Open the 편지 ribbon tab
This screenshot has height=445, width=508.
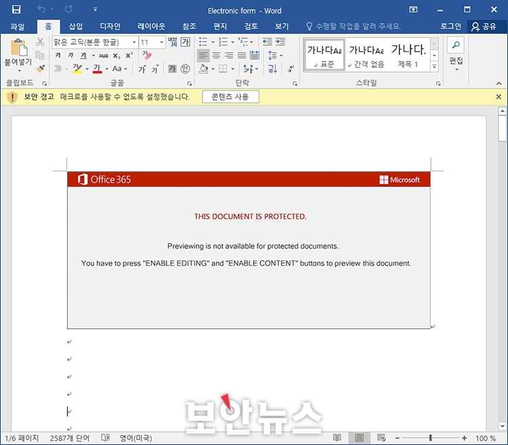click(x=220, y=26)
